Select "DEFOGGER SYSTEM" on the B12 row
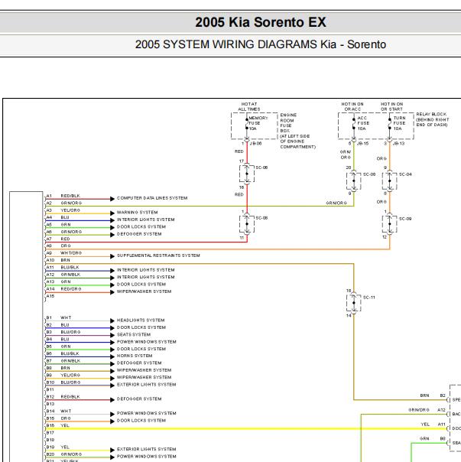Screen dimensions: 461x462 point(139,399)
